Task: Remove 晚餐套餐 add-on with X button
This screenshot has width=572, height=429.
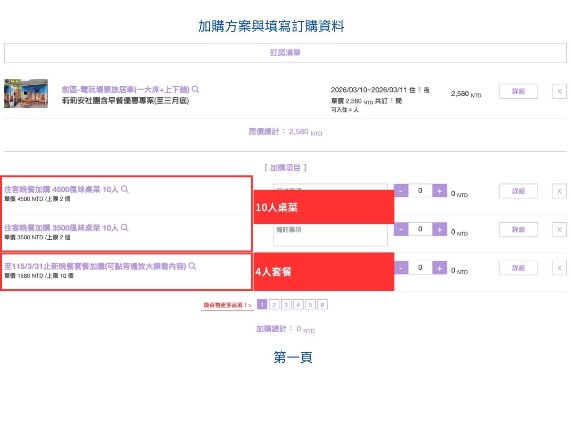Action: click(559, 268)
